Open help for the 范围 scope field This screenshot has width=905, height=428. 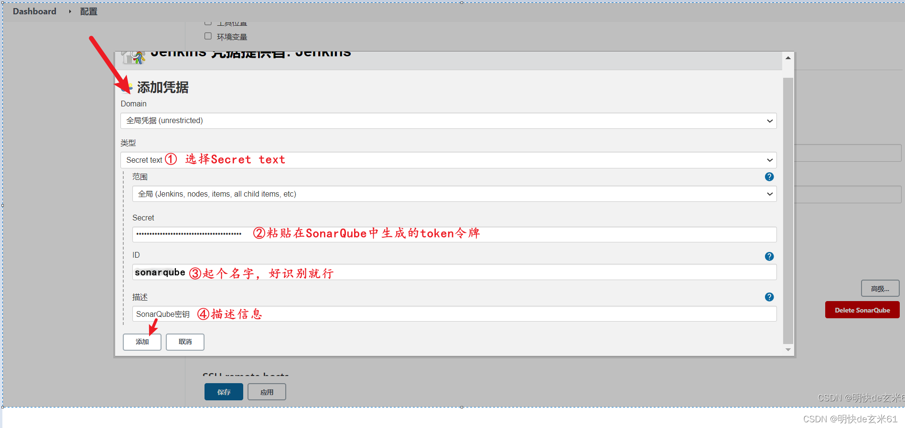pyautogui.click(x=769, y=177)
